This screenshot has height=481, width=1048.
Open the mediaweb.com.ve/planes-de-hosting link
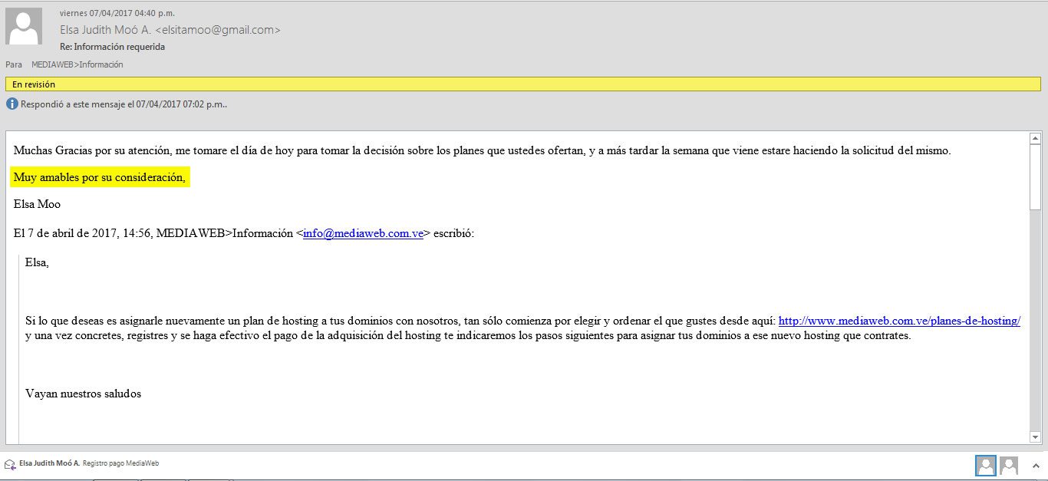[899, 321]
